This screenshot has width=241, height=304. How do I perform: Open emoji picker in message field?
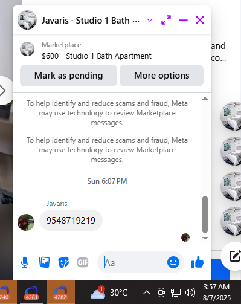[x=173, y=262]
